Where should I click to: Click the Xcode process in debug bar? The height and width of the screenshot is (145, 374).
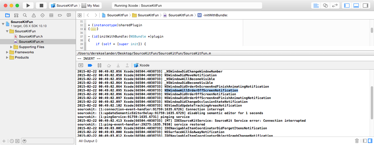coord(141,65)
